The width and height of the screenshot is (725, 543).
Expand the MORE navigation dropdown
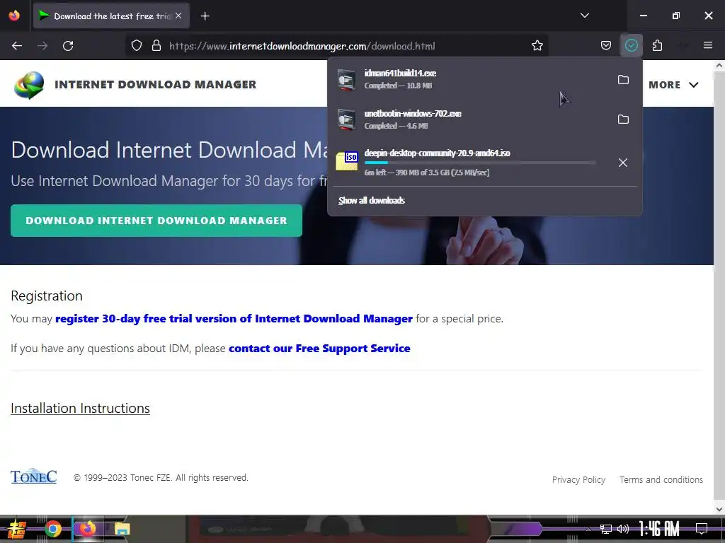[x=673, y=85]
